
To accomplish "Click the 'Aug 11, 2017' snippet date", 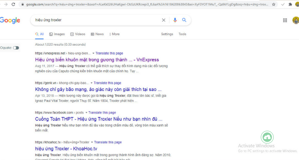I will (x=44, y=66).
